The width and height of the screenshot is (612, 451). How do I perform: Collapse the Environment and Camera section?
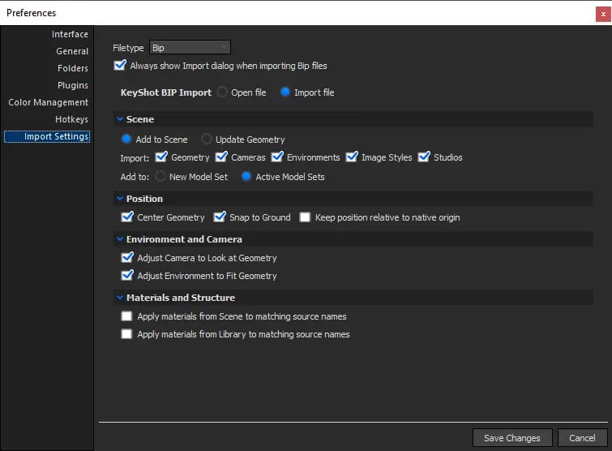pyautogui.click(x=120, y=239)
